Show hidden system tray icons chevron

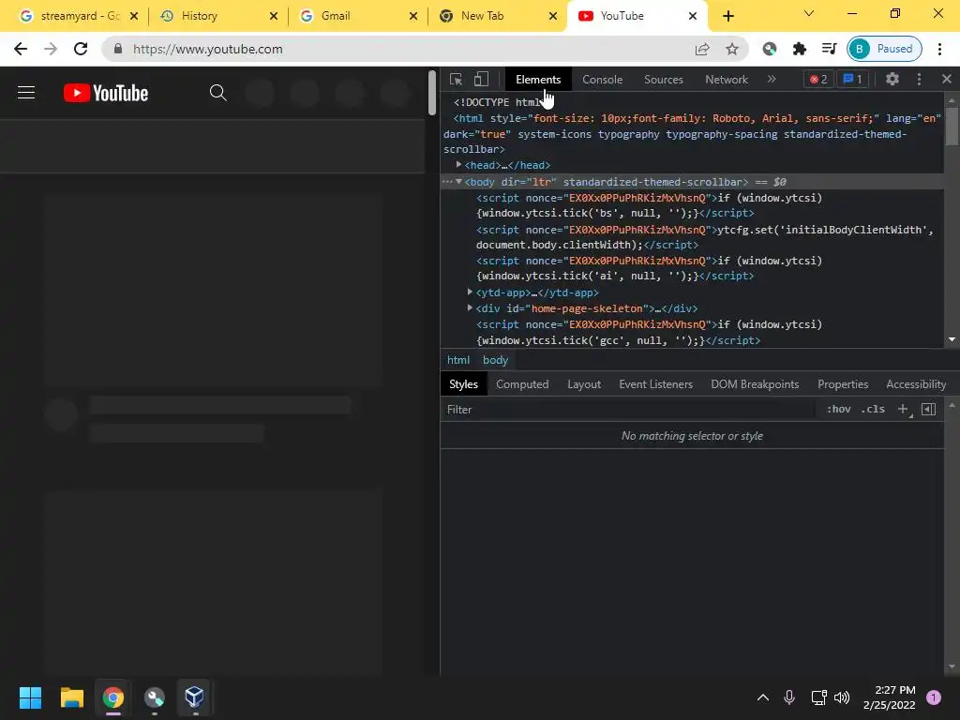pyautogui.click(x=763, y=697)
